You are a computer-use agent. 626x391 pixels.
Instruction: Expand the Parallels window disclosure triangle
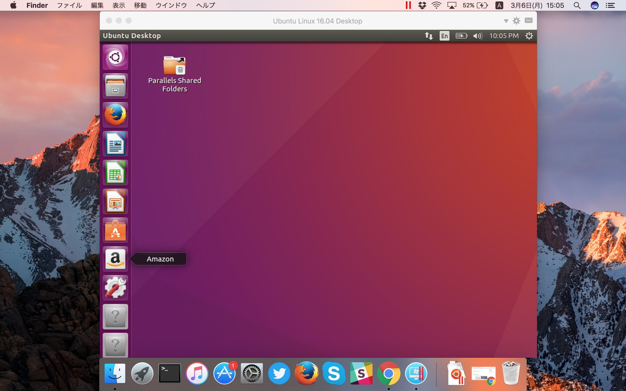[x=506, y=21]
